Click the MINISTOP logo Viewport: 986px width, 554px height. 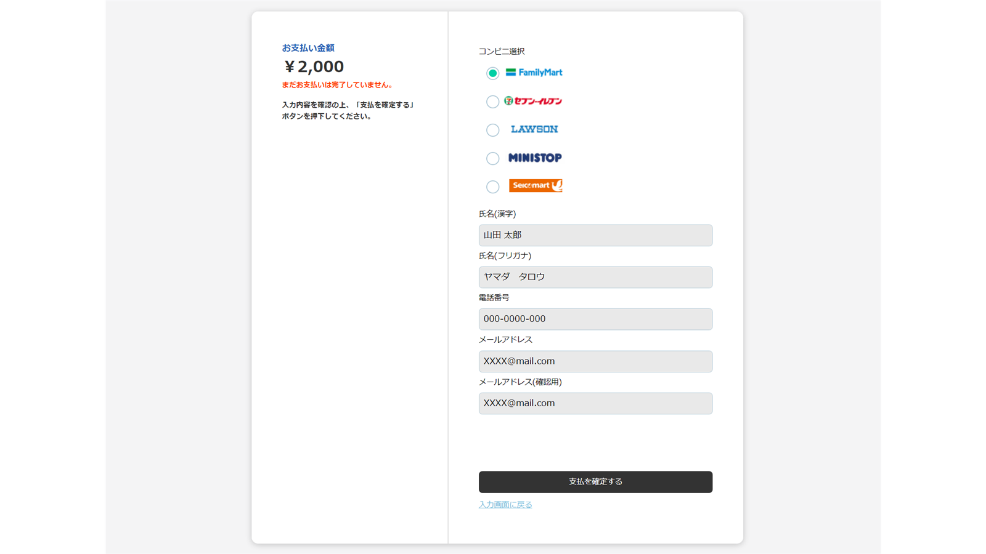coord(535,158)
